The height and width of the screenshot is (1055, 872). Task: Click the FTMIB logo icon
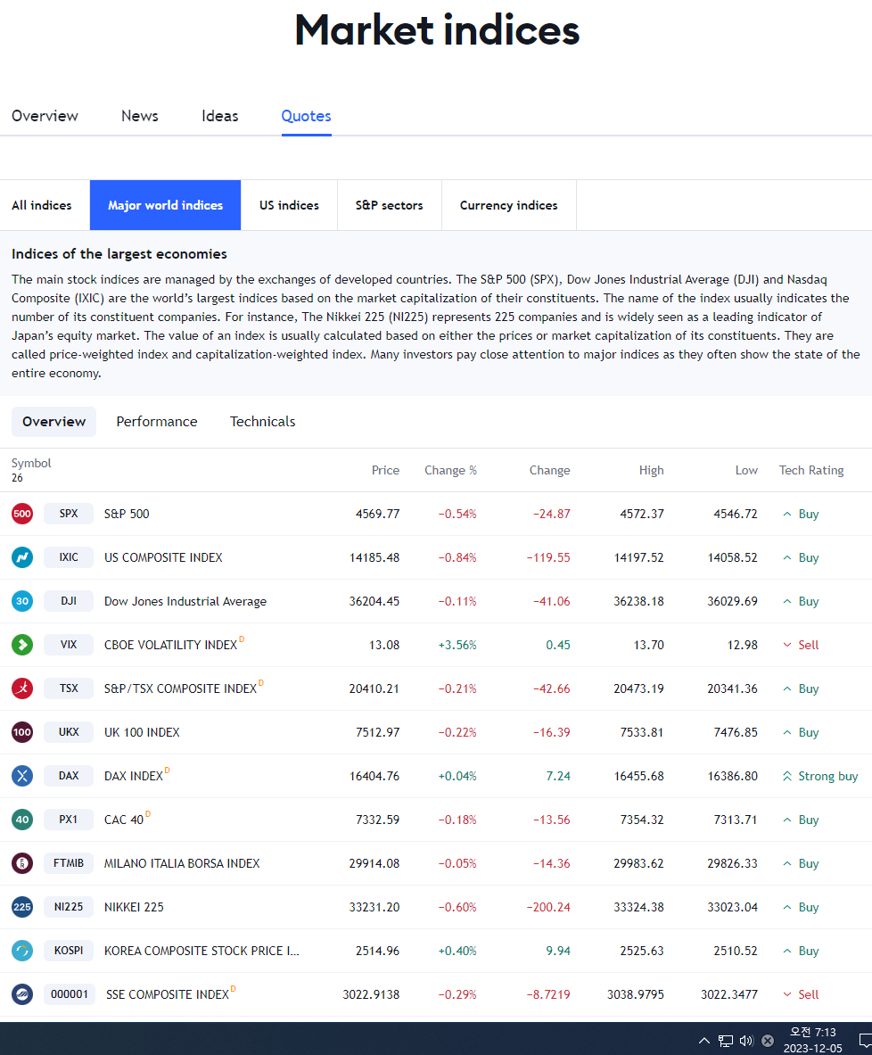22,863
